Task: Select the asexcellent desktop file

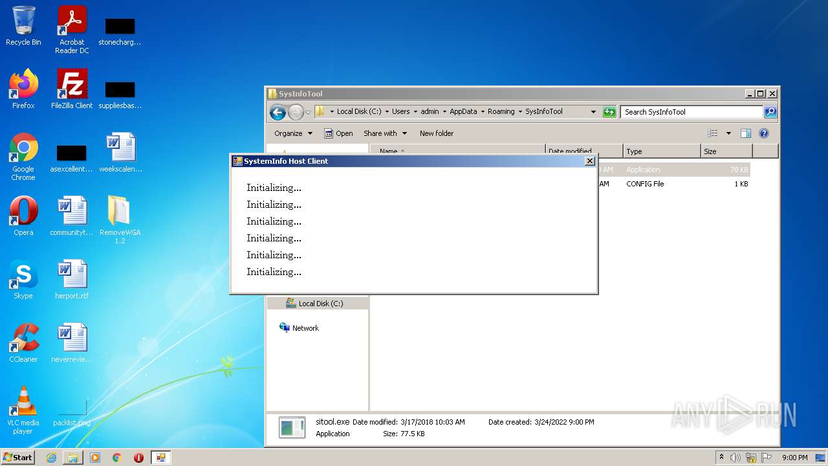Action: tap(72, 157)
